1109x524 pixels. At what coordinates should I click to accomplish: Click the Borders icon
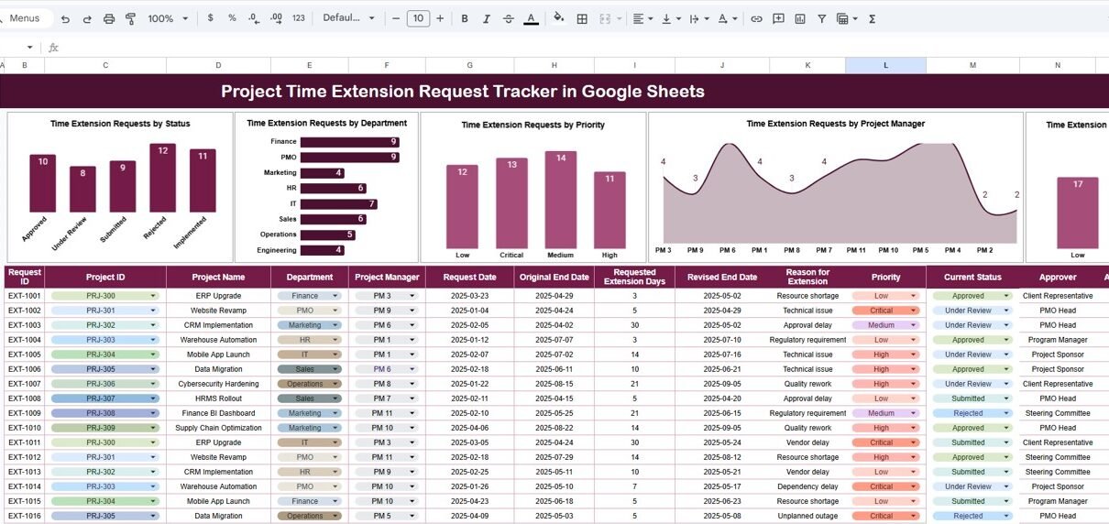(x=582, y=18)
